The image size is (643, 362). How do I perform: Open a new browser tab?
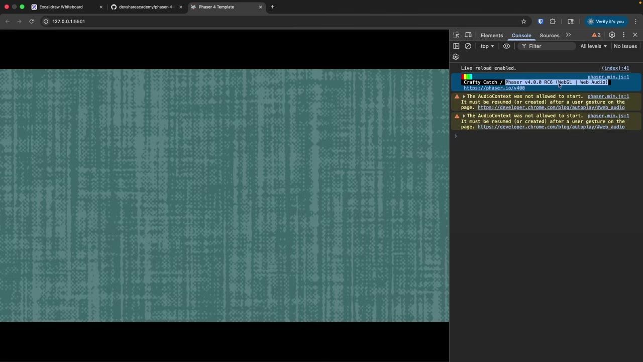point(273,7)
